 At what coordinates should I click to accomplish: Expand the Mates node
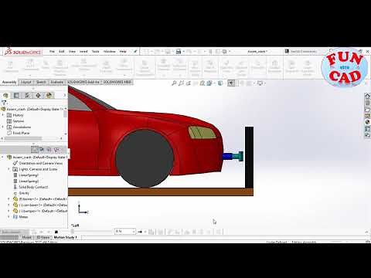(x=9, y=217)
